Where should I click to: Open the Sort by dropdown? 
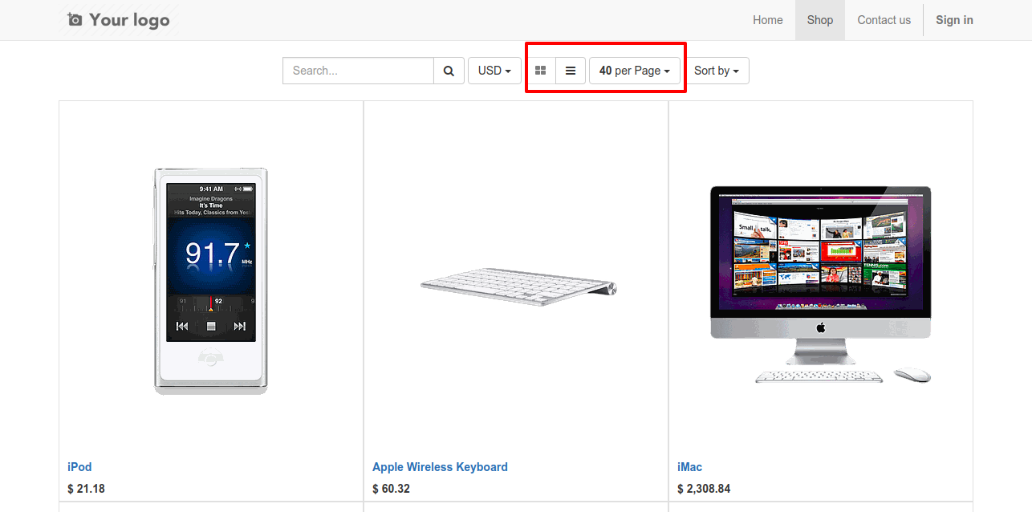[x=716, y=71]
